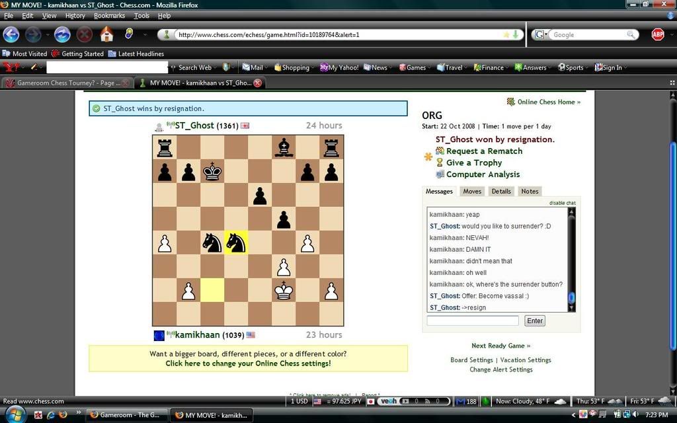
Task: Click the page vertical scrollbar thumb
Action: pos(672,246)
